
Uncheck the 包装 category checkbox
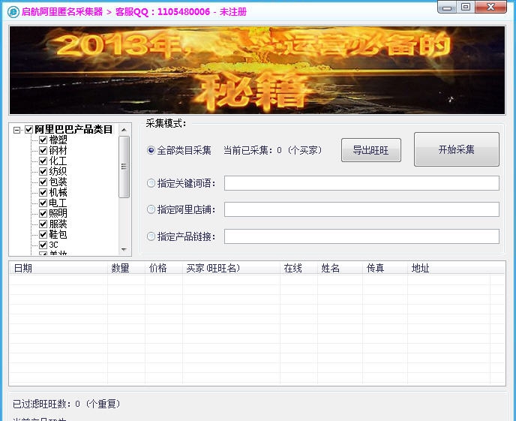[x=43, y=182]
